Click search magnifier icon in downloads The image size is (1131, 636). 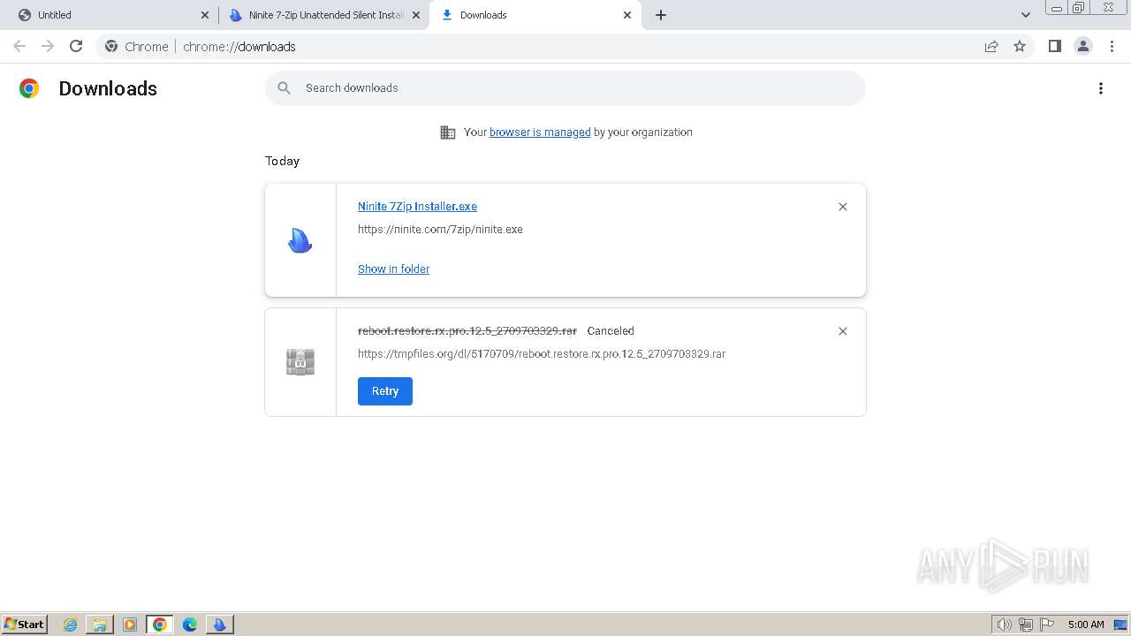pos(284,88)
